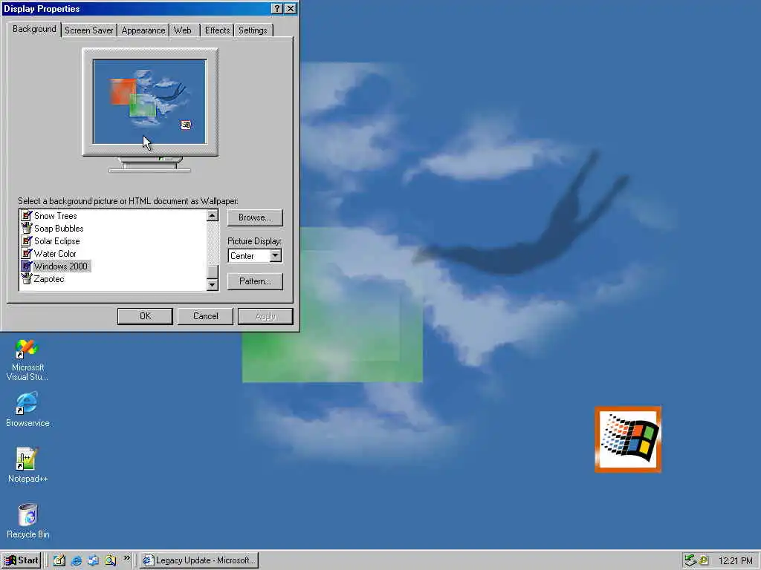Switch to the Screen Saver tab

pos(89,30)
